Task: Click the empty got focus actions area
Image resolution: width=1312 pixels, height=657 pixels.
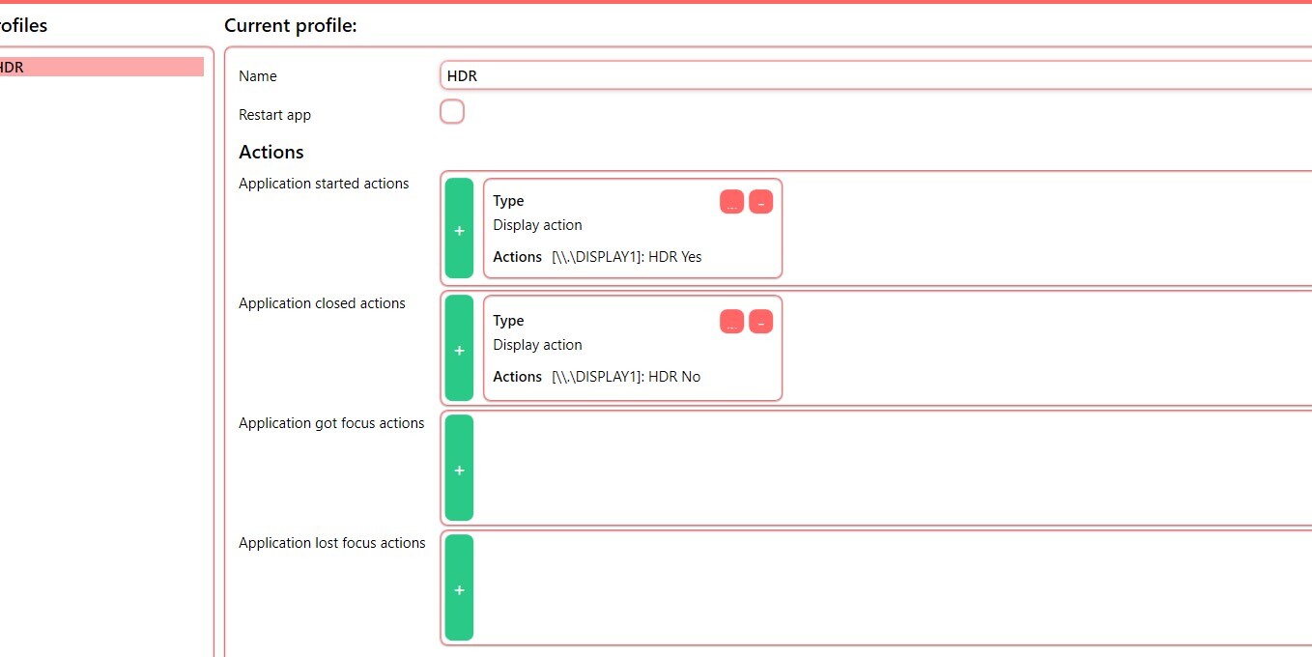Action: point(870,469)
